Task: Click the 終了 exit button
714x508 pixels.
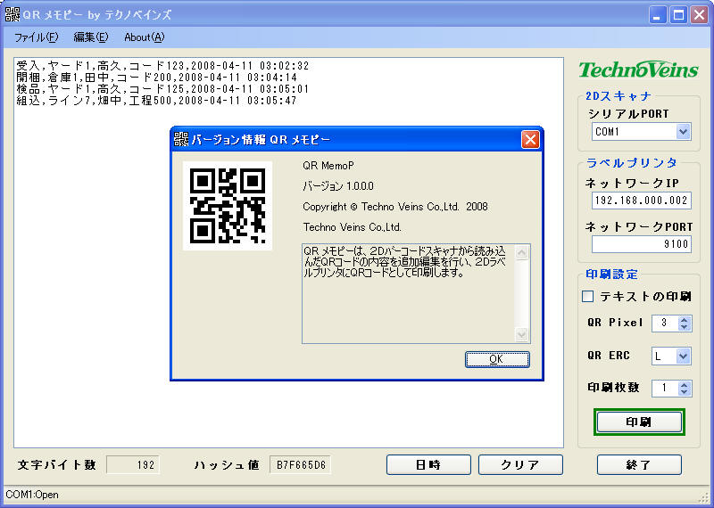Action: [x=639, y=465]
